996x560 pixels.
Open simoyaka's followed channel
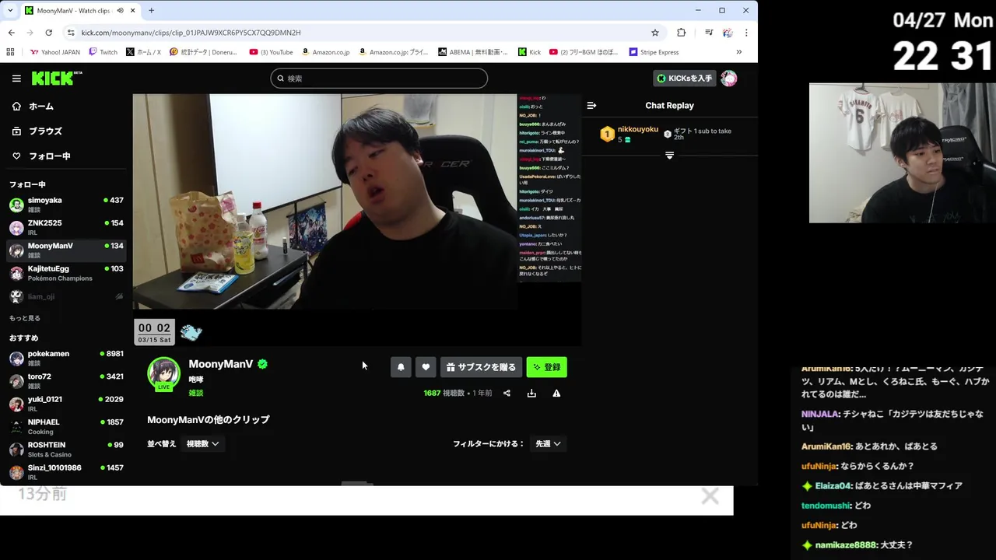(66, 205)
